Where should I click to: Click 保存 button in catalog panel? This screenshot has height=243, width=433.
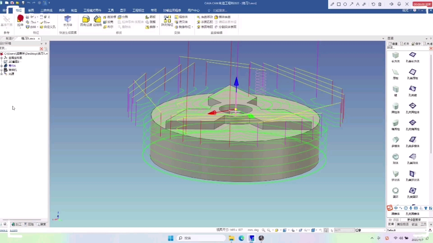click(416, 44)
